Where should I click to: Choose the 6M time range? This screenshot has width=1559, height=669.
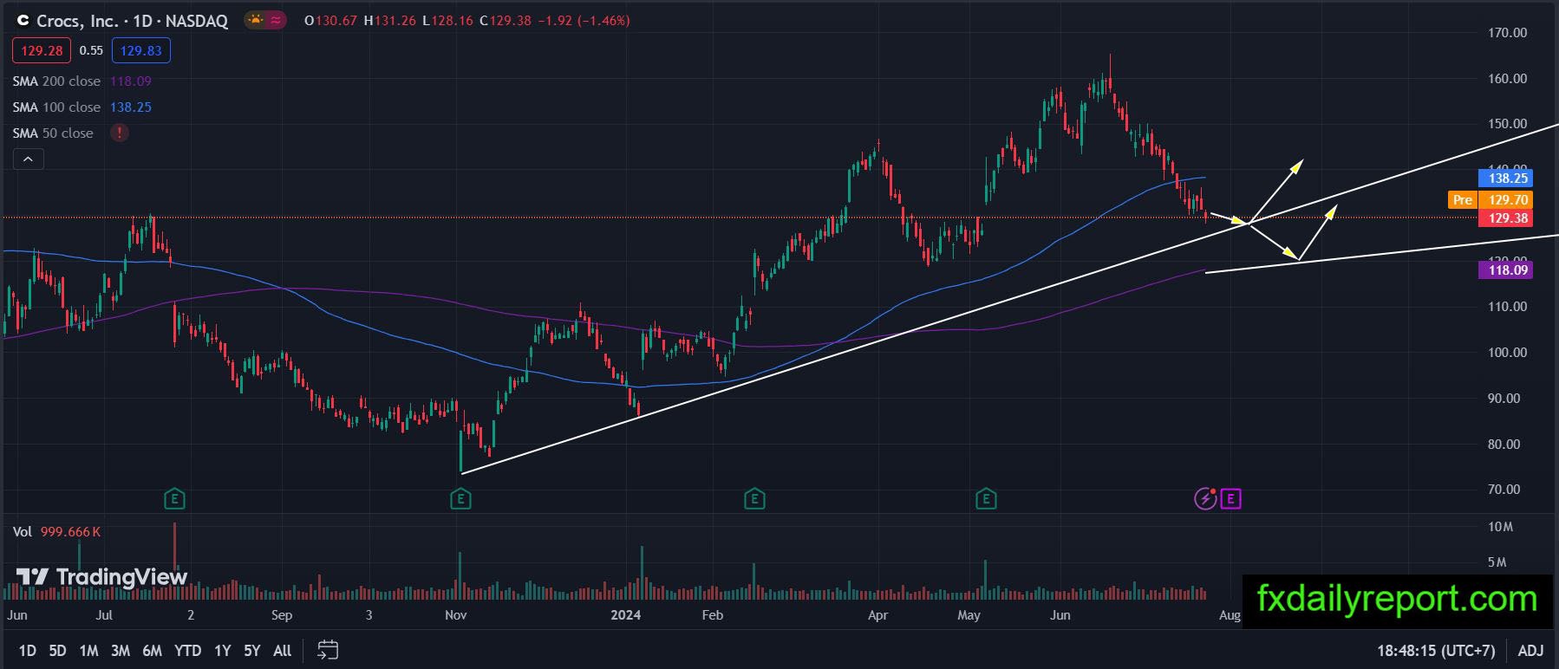click(x=153, y=650)
